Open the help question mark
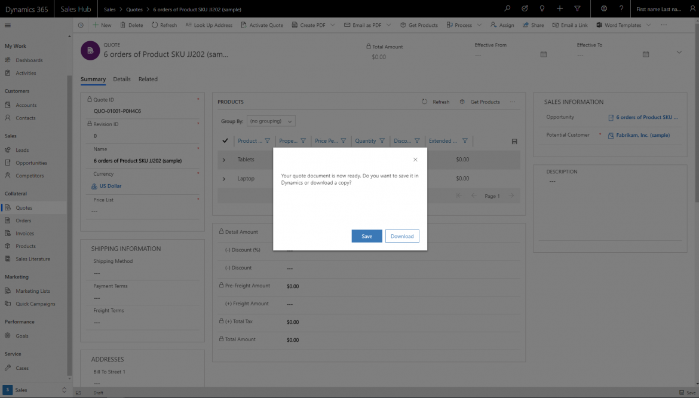This screenshot has width=699, height=398. tap(621, 8)
